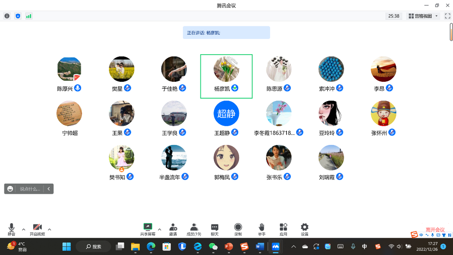Check the network quality indicator top-left
This screenshot has width=453, height=255.
[29, 16]
